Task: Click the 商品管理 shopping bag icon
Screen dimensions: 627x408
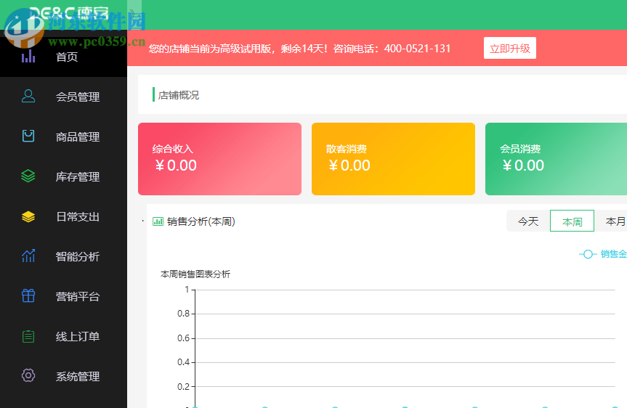Action: (28, 136)
